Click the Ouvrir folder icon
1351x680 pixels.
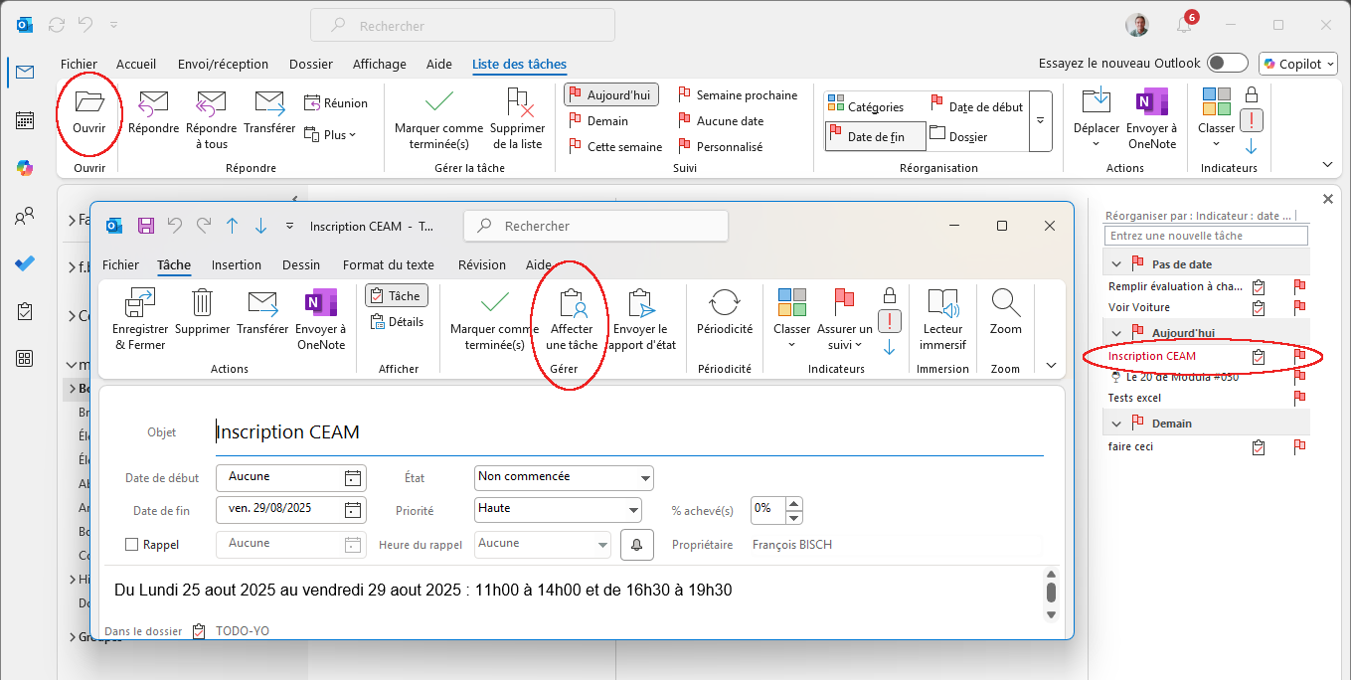[89, 102]
